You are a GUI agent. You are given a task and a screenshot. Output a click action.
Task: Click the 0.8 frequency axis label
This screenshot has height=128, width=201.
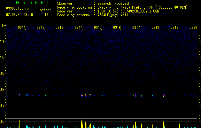(3, 90)
